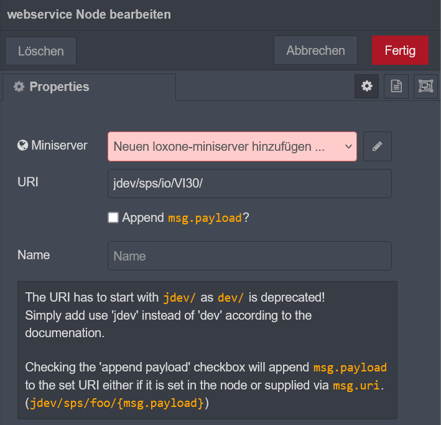Cancel editing with the Abbrechen button
This screenshot has height=425, width=441.
click(315, 50)
